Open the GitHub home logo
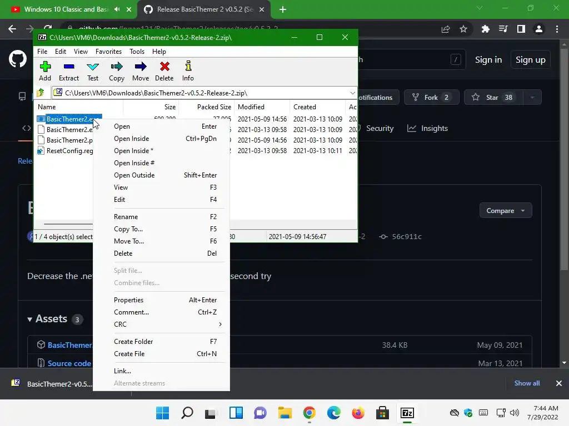Screen dimensions: 569x426 click(x=18, y=59)
